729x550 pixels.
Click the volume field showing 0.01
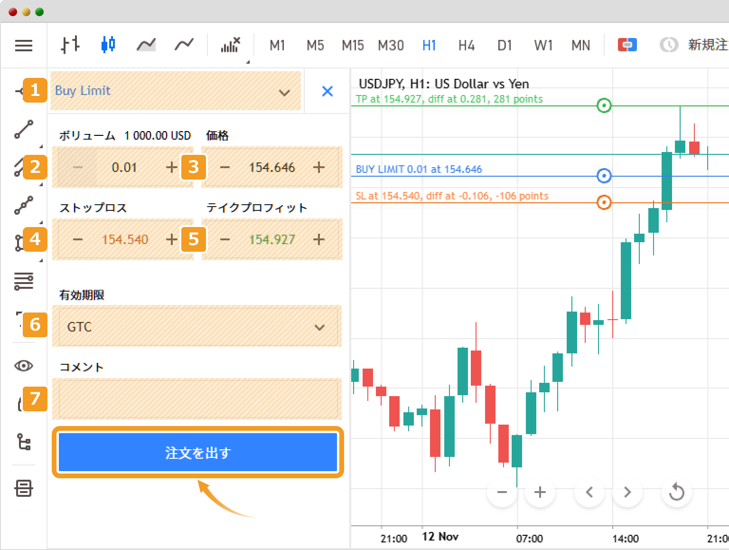[124, 167]
